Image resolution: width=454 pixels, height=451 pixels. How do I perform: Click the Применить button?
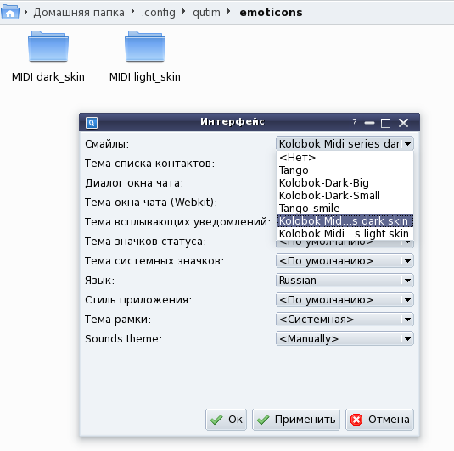click(296, 420)
